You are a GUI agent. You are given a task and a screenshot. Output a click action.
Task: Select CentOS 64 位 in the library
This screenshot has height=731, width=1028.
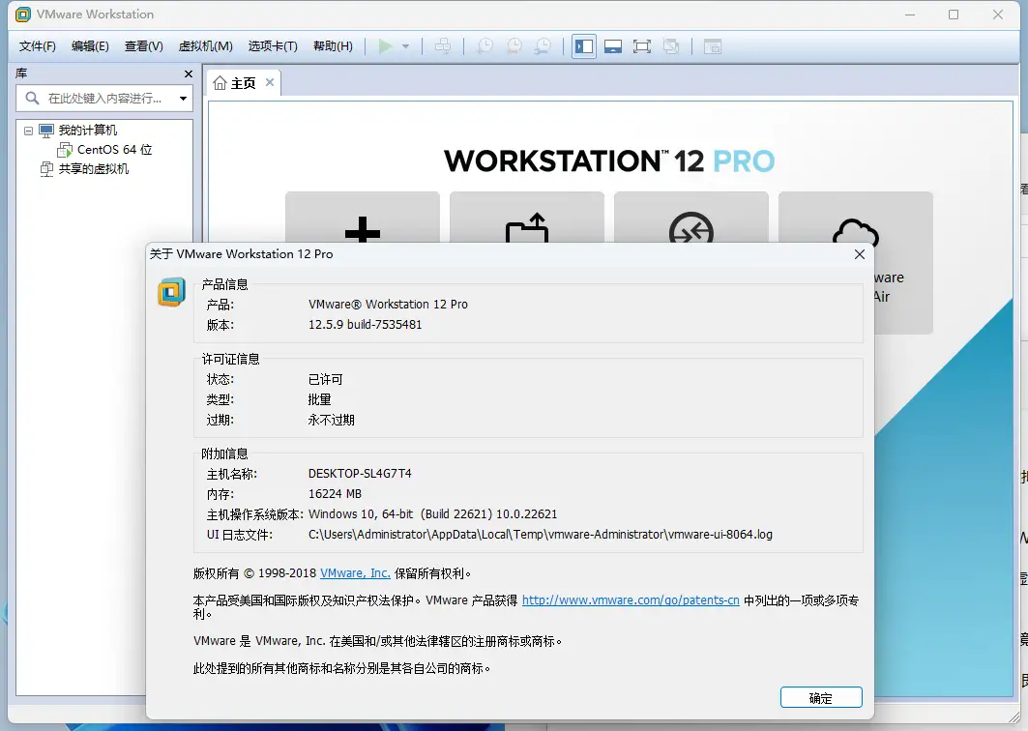tap(114, 150)
